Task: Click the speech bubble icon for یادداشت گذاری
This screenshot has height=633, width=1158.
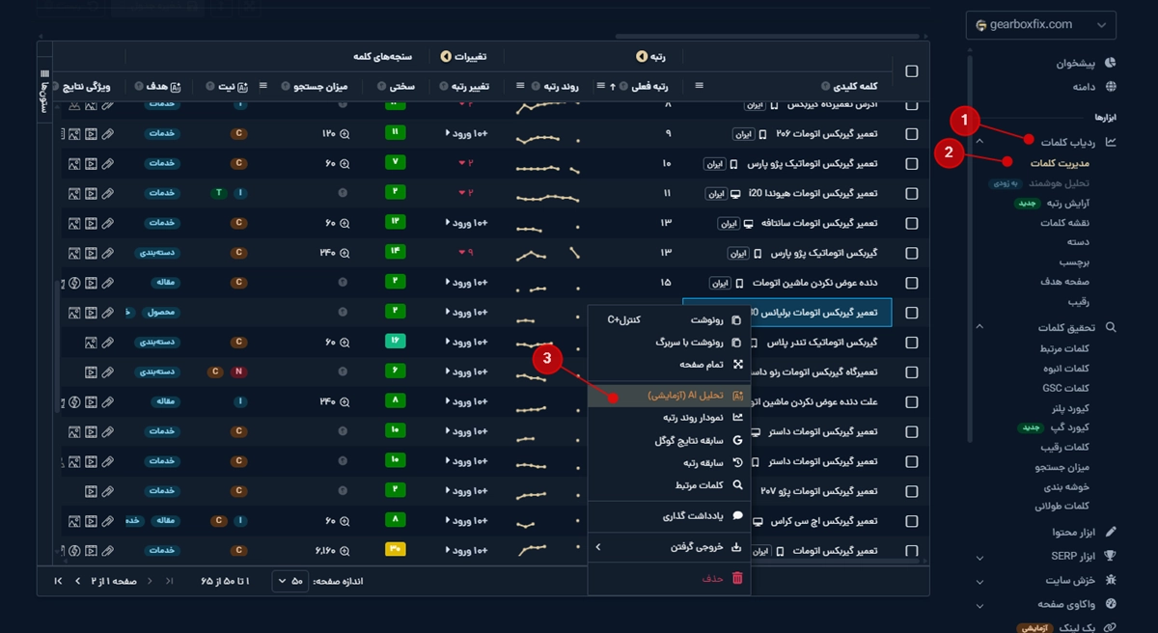Action: click(x=737, y=516)
